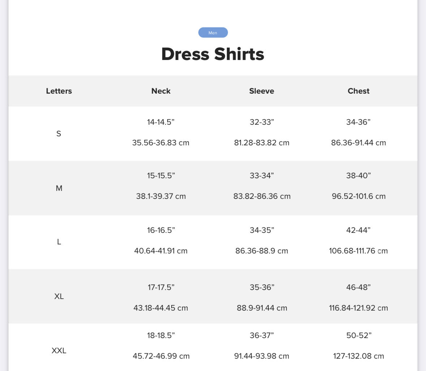Click the Neck column header
The width and height of the screenshot is (426, 371).
tap(161, 91)
